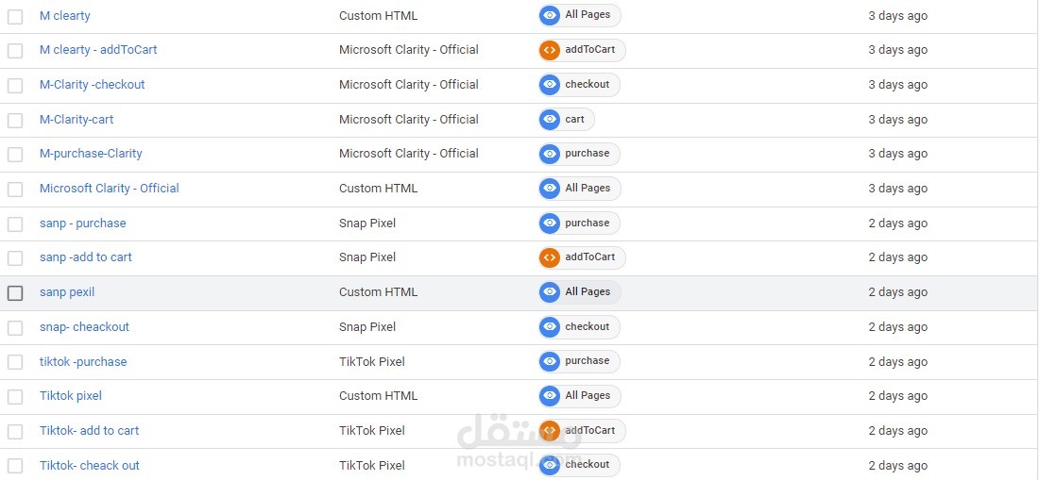Click the eye icon on snap- cheackout trigger
This screenshot has height=480, width=1039.
[x=550, y=327]
